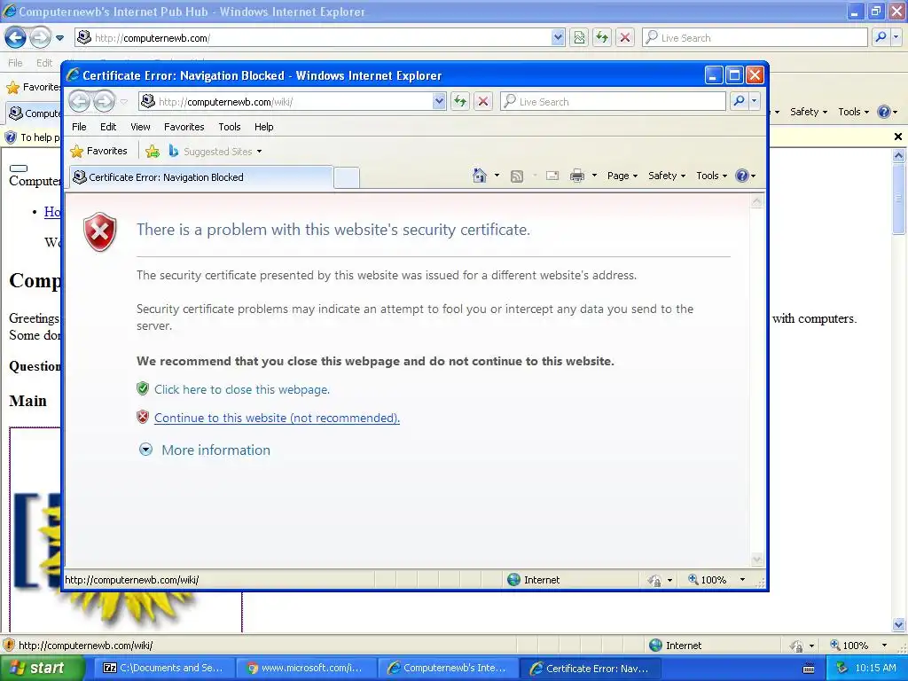Open the Safety dropdown in the front window
Screen dimensions: 908x681
[667, 176]
